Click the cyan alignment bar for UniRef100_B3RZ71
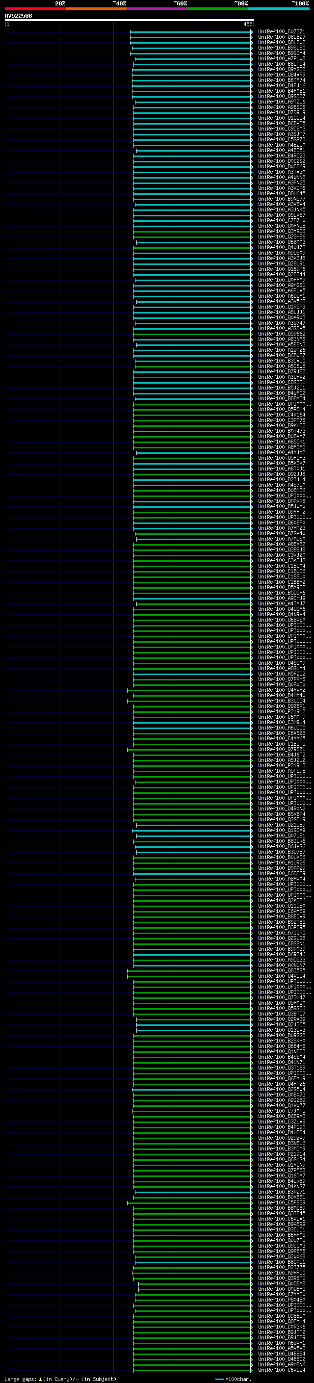Screen dimensions: 314x1383 [x=194, y=1192]
